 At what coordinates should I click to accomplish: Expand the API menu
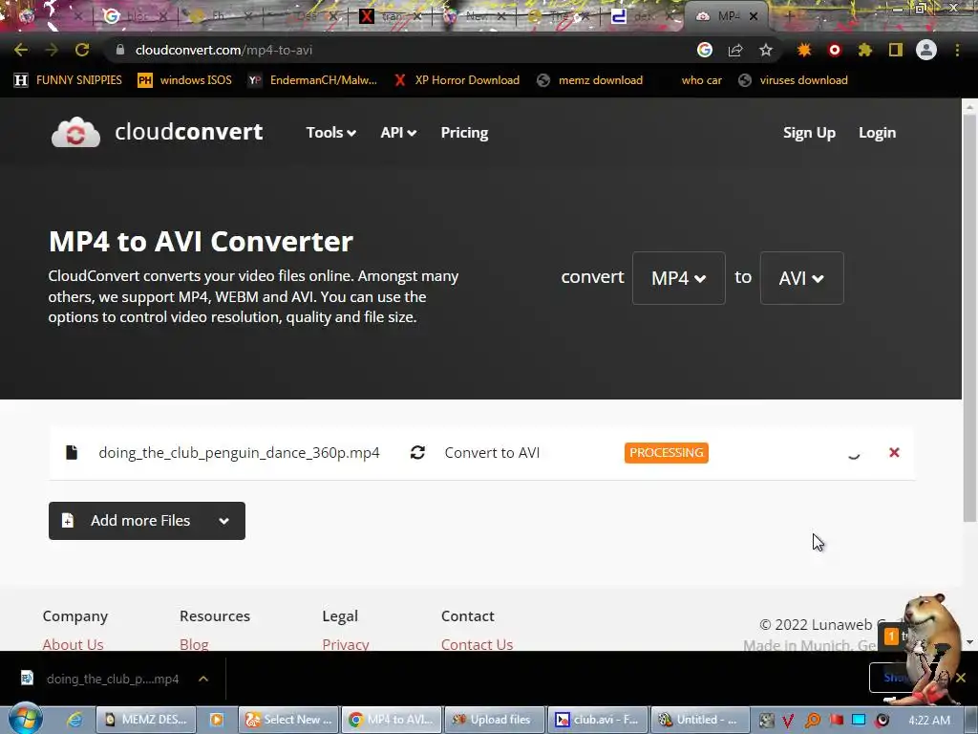coord(398,132)
